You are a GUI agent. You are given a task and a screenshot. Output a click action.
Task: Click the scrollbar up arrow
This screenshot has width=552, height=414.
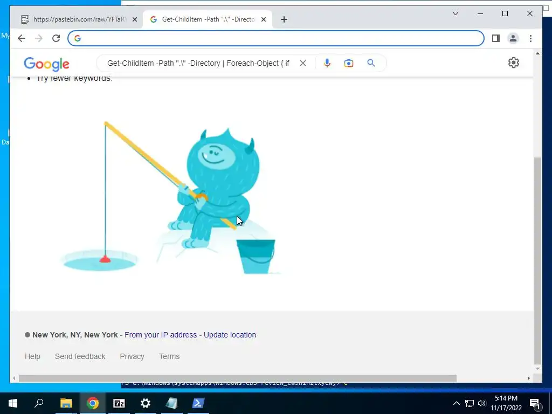pos(537,53)
